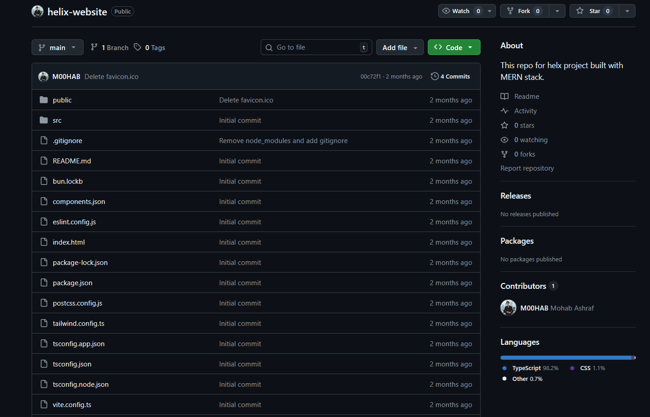Focus the Go to file search field

pyautogui.click(x=316, y=47)
